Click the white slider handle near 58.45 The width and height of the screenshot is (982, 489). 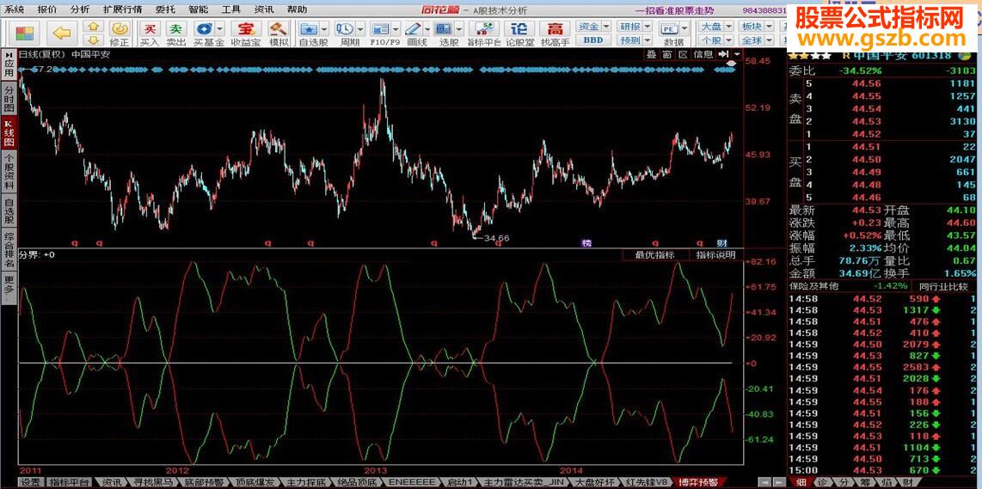[732, 64]
